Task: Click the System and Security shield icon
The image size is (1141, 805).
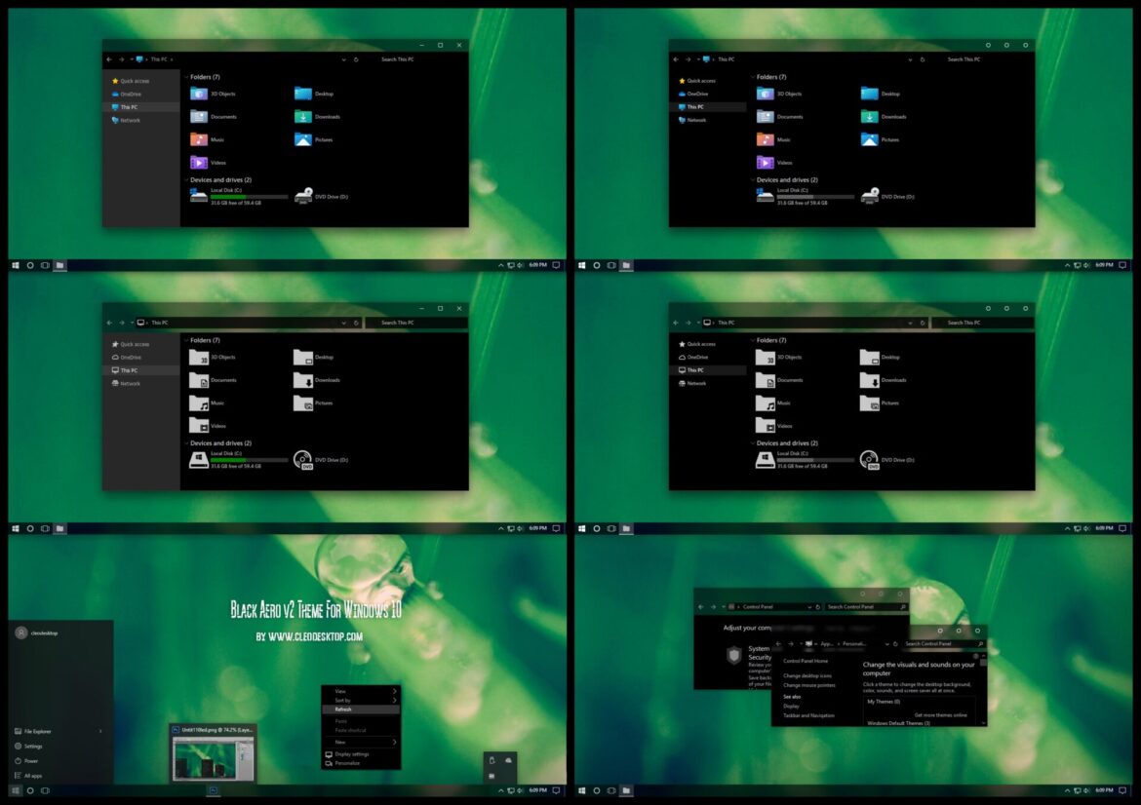Action: click(x=733, y=655)
